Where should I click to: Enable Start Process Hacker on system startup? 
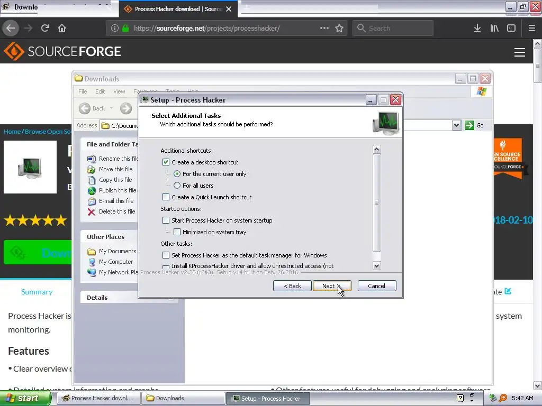coord(166,220)
